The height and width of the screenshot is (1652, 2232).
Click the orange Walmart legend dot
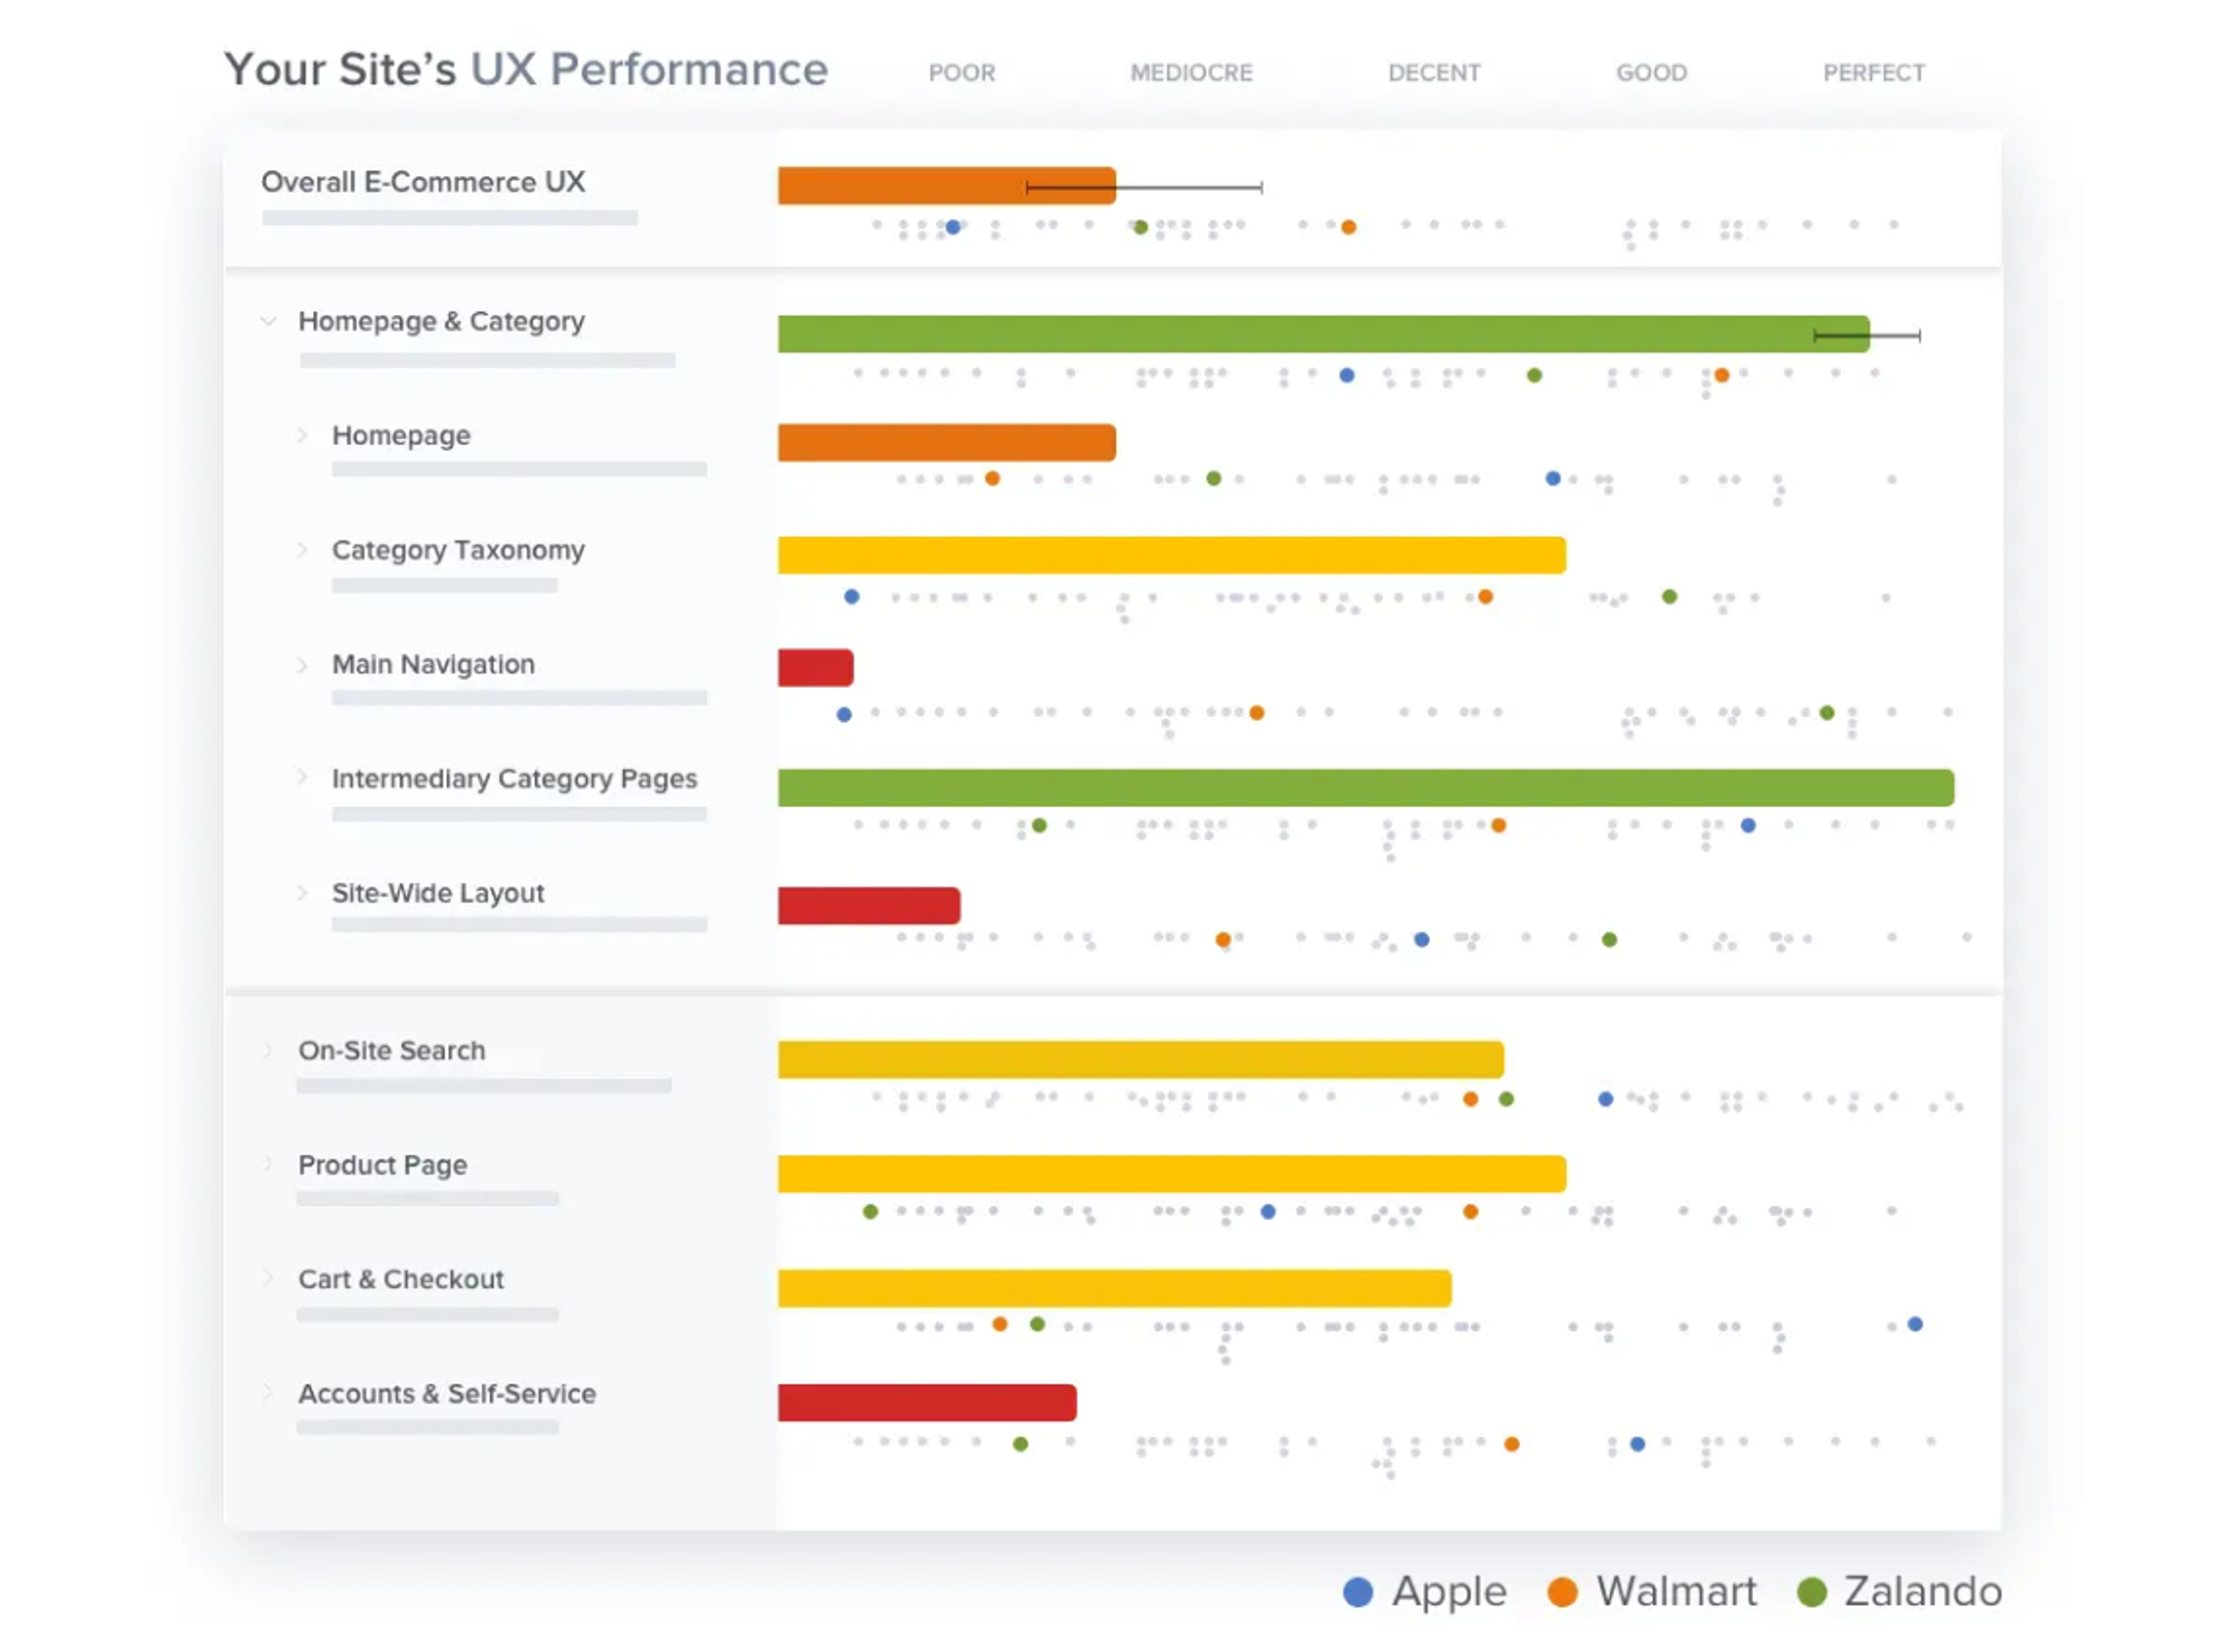click(1562, 1592)
